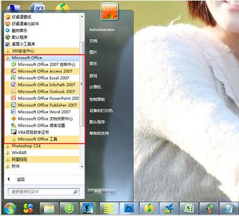Click the 好桌道壁纸 program icon

8,17
